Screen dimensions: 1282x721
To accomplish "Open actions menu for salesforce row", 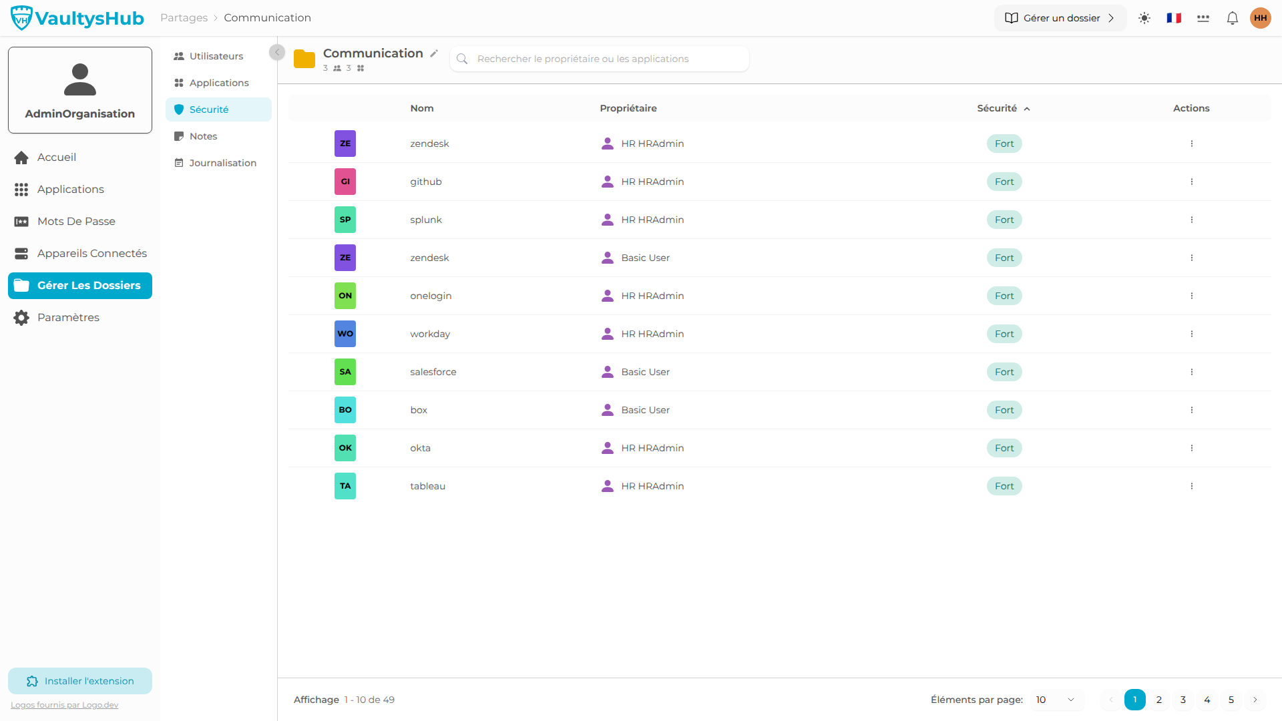I will pyautogui.click(x=1192, y=372).
